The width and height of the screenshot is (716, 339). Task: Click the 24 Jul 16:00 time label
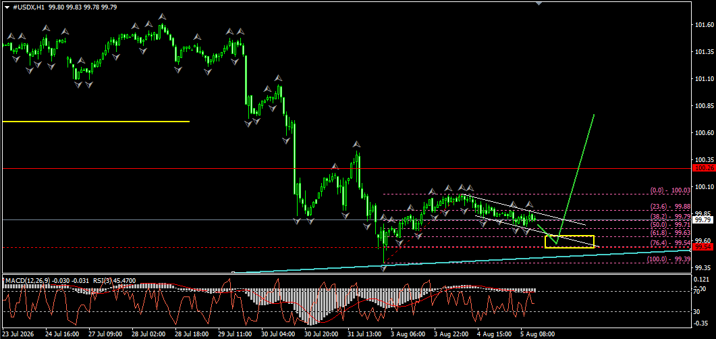[61, 334]
